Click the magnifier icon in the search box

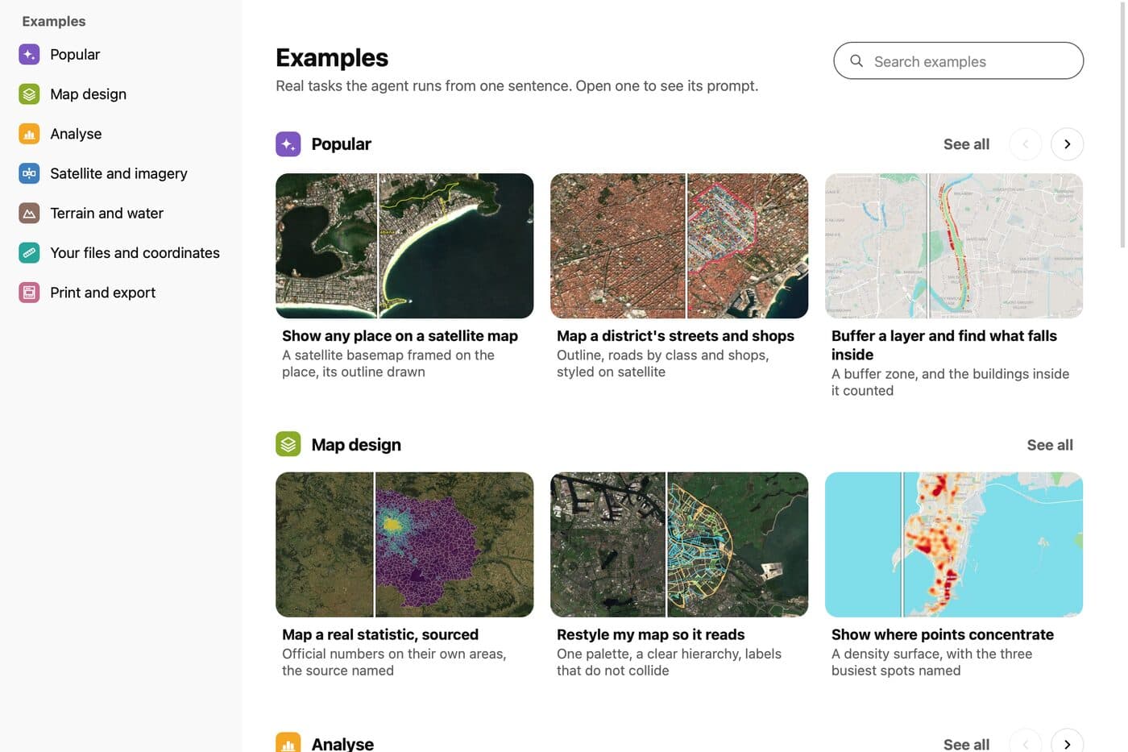point(856,61)
